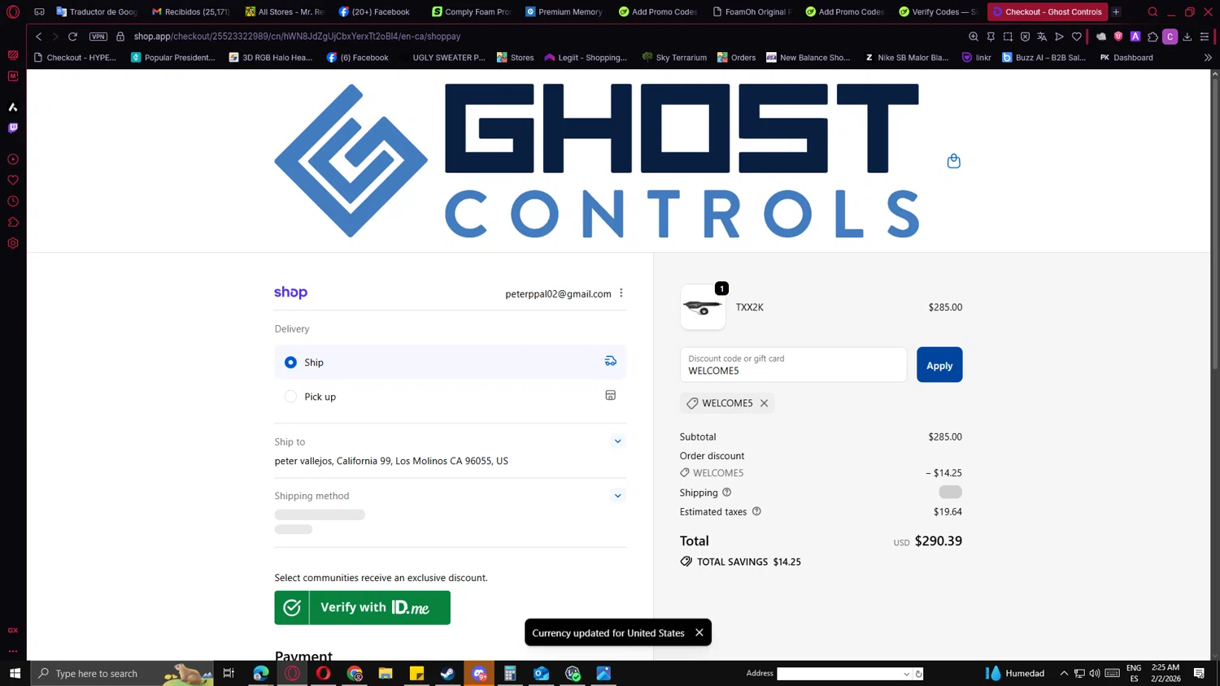Viewport: 1220px width, 686px height.
Task: Open the zoom magnifier in address bar
Action: pyautogui.click(x=974, y=37)
